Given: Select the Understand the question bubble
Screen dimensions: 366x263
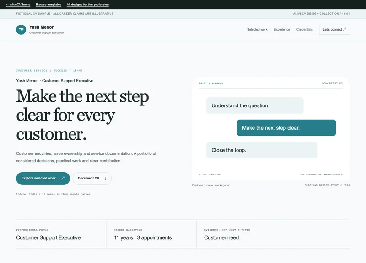Looking at the screenshot, I should (x=255, y=105).
